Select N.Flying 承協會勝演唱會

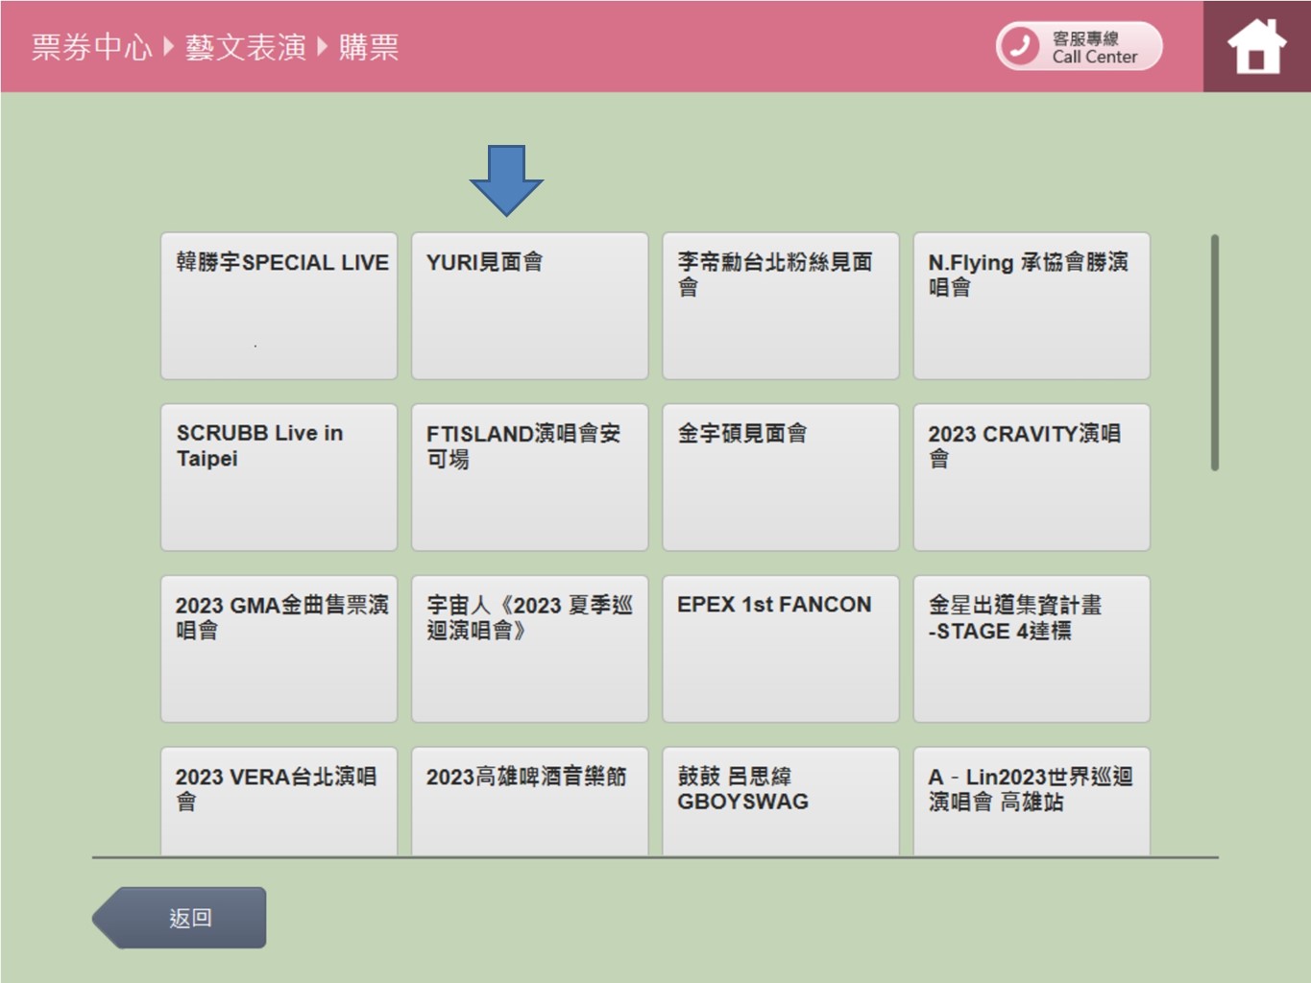(1032, 305)
